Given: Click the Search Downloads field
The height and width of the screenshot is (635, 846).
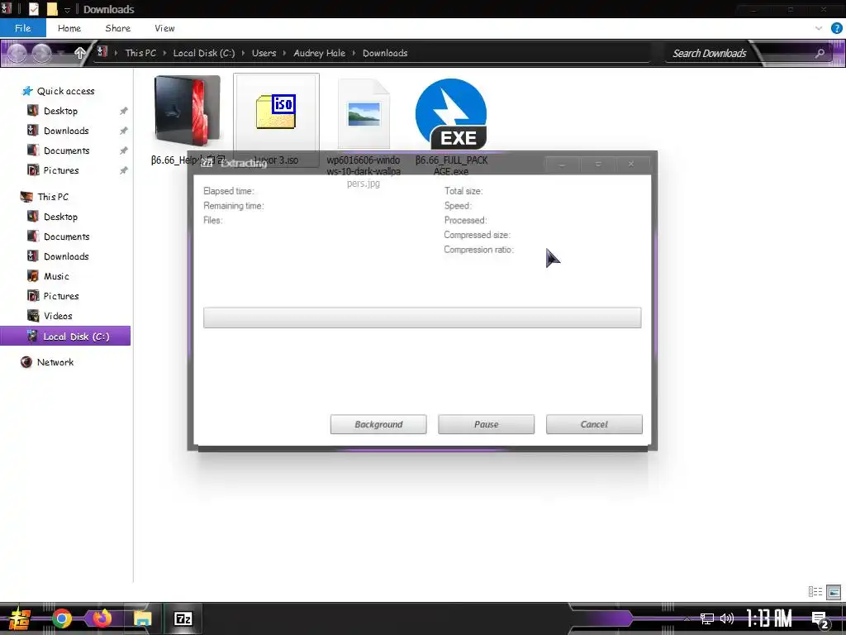Looking at the screenshot, I should (x=709, y=53).
